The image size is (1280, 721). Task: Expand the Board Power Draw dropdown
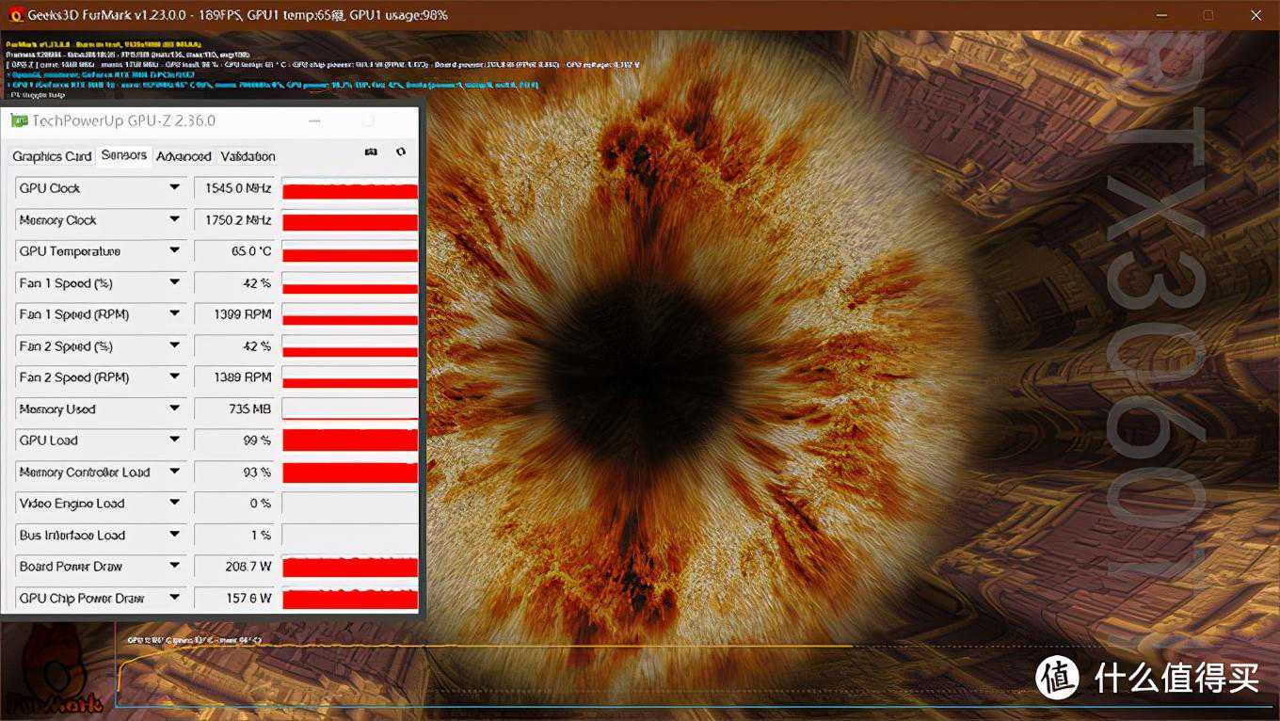[174, 567]
